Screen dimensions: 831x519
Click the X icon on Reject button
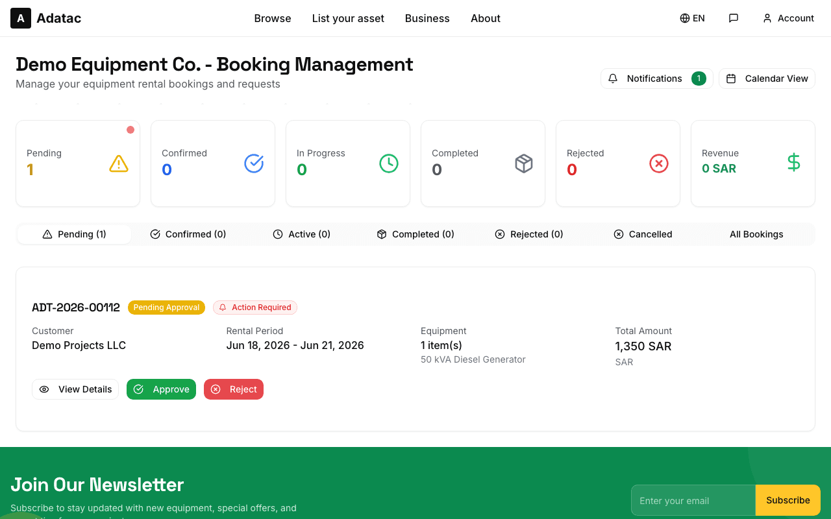(x=216, y=389)
